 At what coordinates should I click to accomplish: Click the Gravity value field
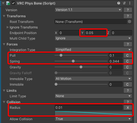click(116, 67)
